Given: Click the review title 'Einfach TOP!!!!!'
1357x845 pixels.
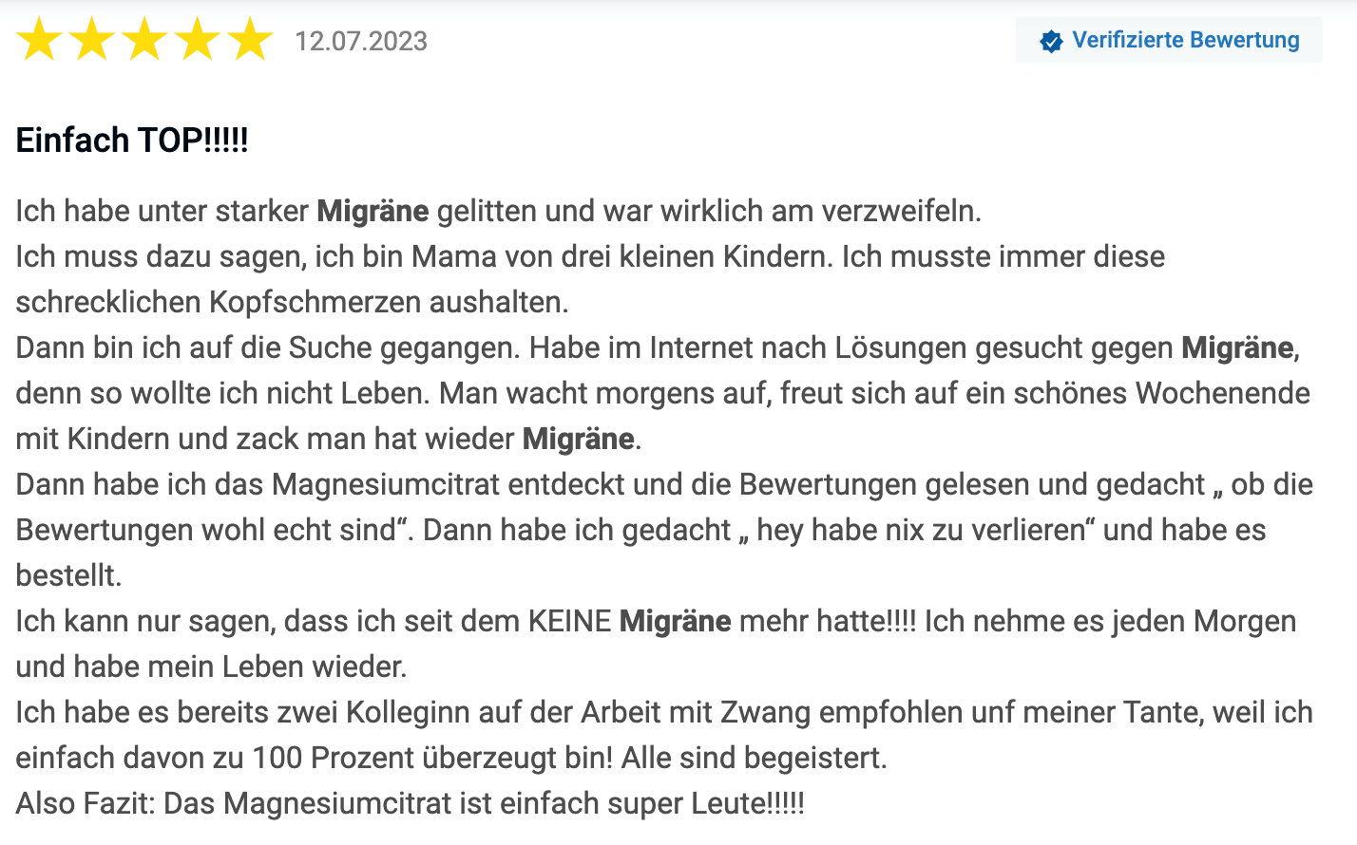Looking at the screenshot, I should [x=132, y=141].
